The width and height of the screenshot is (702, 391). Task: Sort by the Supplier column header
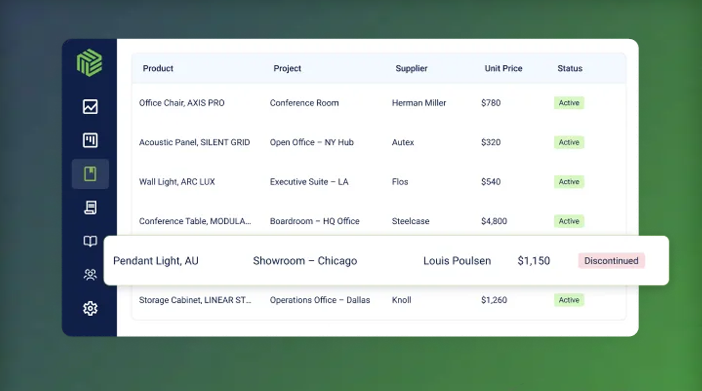(411, 68)
